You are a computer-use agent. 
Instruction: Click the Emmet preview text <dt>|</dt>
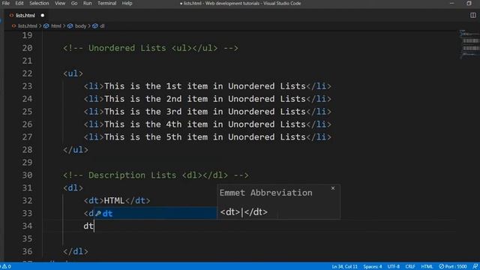coord(244,211)
